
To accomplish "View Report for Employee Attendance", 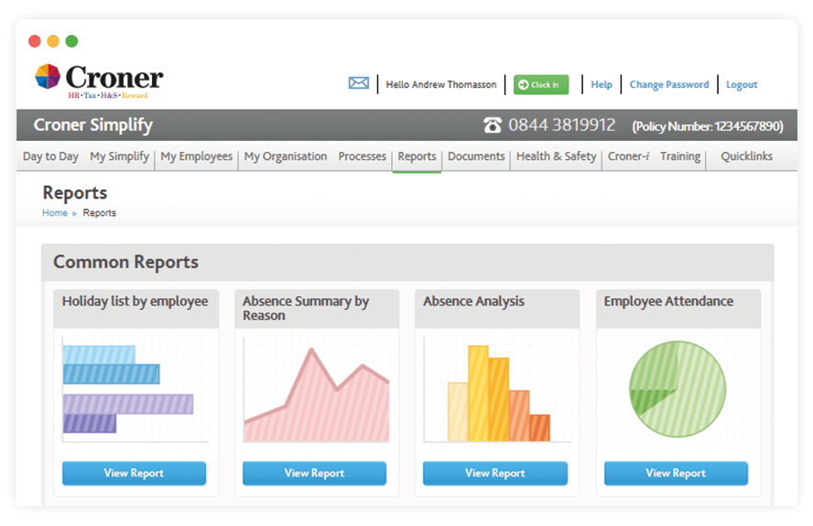I will point(676,473).
